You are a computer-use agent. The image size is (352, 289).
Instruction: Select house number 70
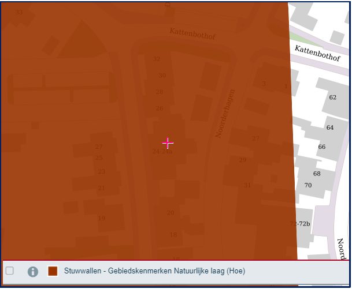pyautogui.click(x=308, y=185)
